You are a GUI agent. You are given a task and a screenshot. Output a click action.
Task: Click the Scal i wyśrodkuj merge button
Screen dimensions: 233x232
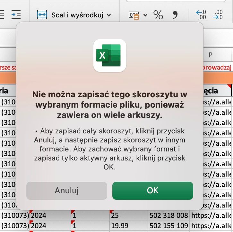tap(70, 15)
